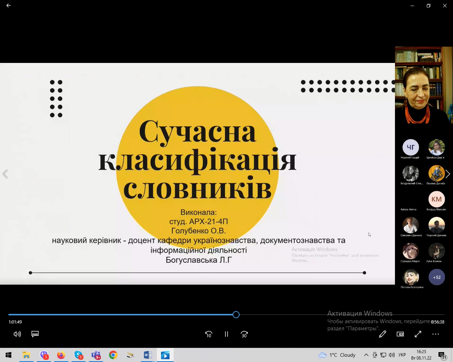453x362 pixels.
Task: Open Microsoft Word from the taskbar
Action: pos(148,355)
